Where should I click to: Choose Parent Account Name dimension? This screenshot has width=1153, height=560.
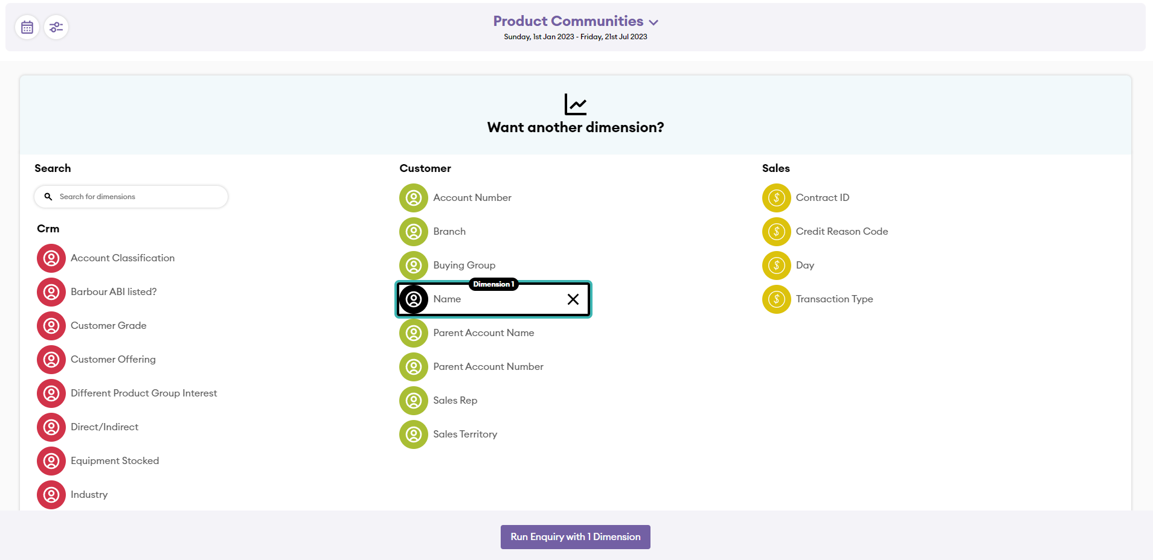point(483,333)
